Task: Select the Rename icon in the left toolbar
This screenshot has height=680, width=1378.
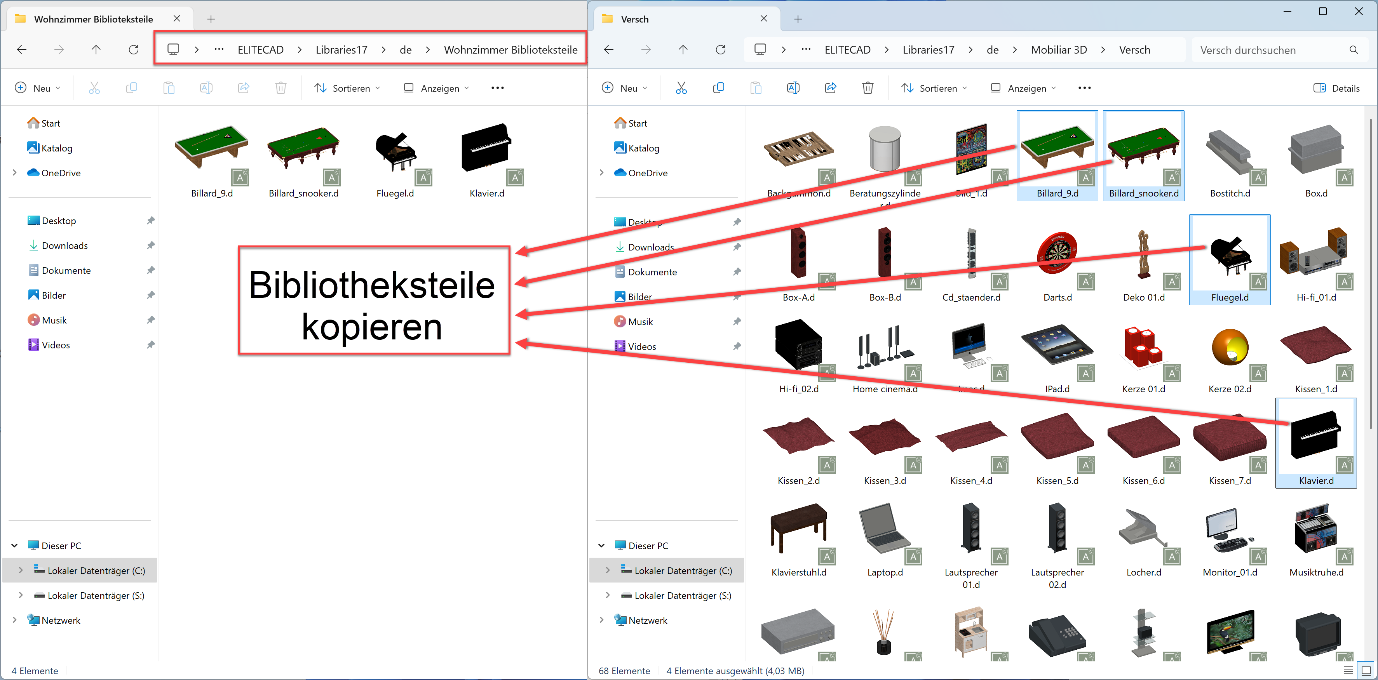Action: (x=206, y=88)
